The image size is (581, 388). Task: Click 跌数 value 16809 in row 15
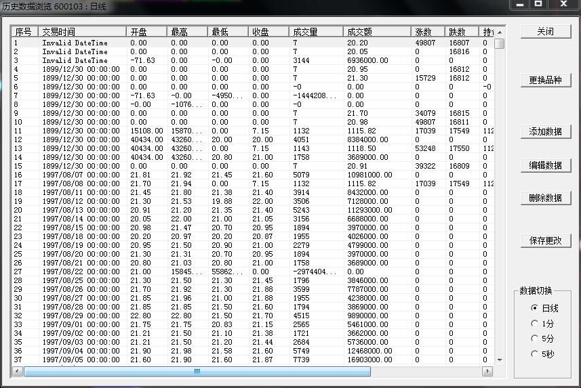pyautogui.click(x=459, y=166)
